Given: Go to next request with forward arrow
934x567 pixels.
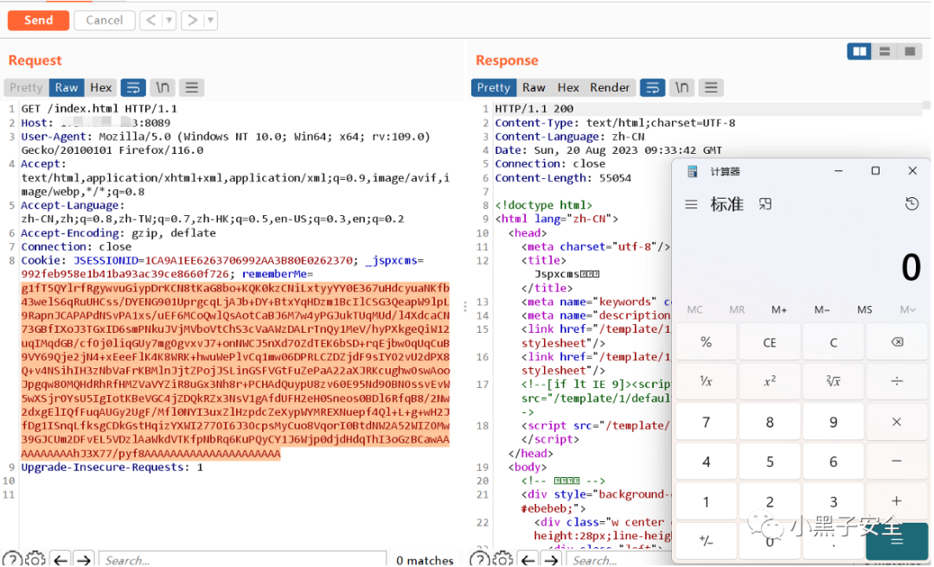Looking at the screenshot, I should pyautogui.click(x=192, y=20).
